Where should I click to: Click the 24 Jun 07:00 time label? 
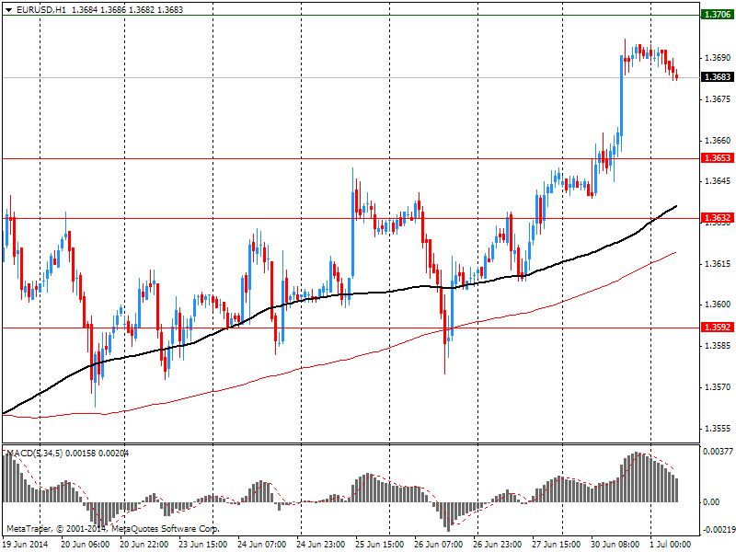click(x=262, y=544)
